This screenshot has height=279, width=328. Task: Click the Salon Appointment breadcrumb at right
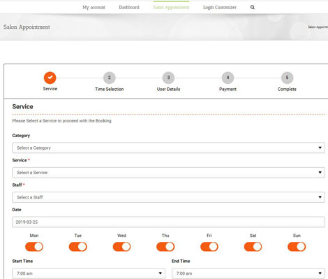(318, 27)
